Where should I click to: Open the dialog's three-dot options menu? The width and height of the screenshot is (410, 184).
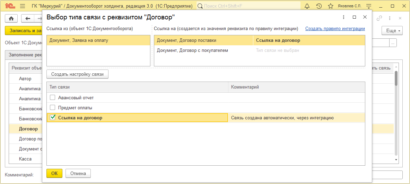(343, 17)
